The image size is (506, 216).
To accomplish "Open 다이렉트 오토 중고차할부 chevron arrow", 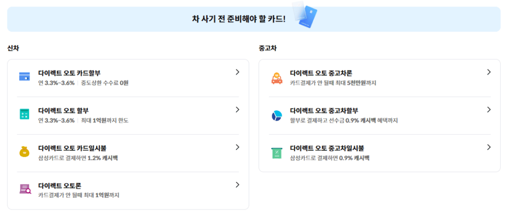I will (x=489, y=109).
